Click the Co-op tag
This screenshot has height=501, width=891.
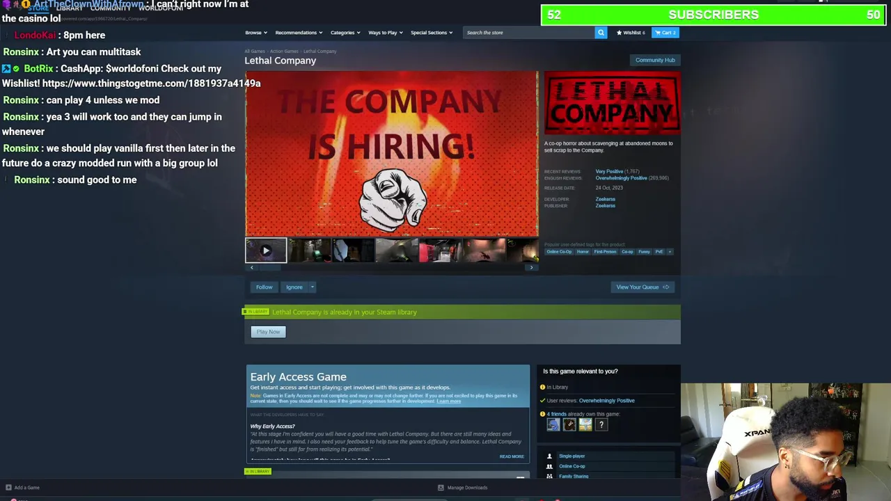click(627, 252)
